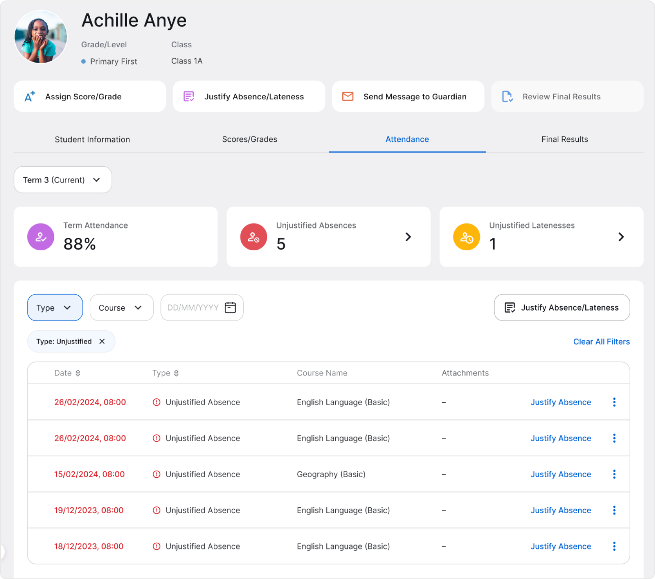Click the DD/MM/YYYY date input field
The height and width of the screenshot is (579, 655).
pos(193,307)
